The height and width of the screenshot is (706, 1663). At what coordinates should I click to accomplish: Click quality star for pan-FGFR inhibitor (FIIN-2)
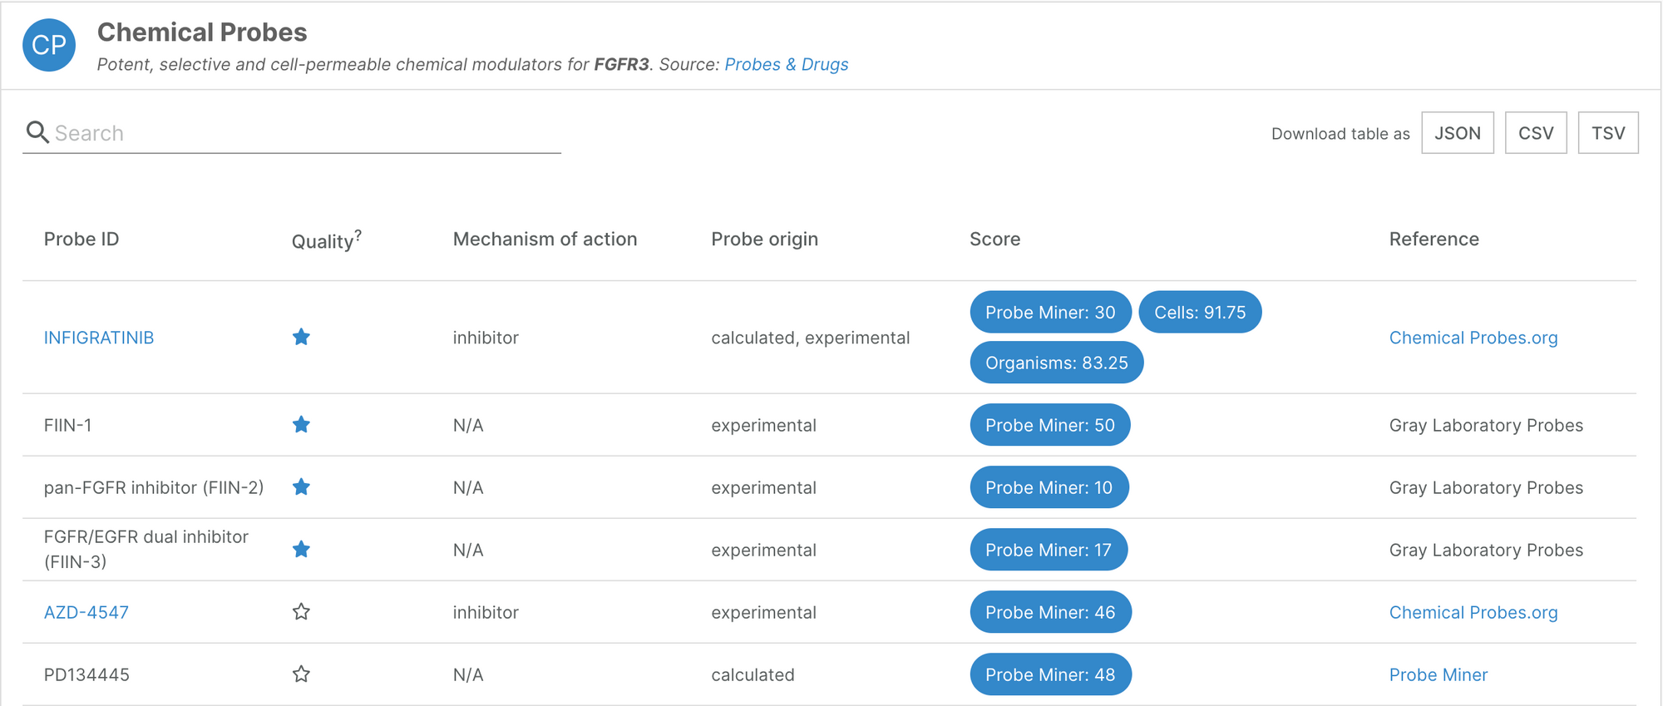[x=301, y=487]
